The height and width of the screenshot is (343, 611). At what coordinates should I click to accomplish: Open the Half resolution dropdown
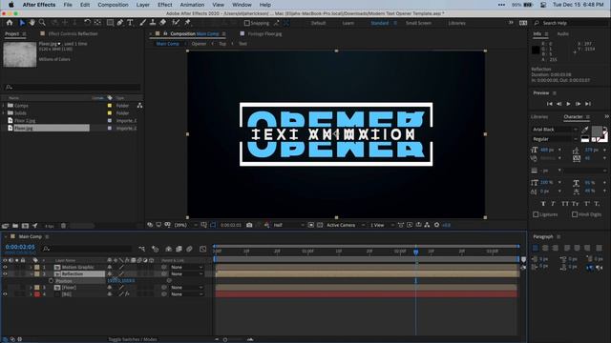pyautogui.click(x=288, y=225)
